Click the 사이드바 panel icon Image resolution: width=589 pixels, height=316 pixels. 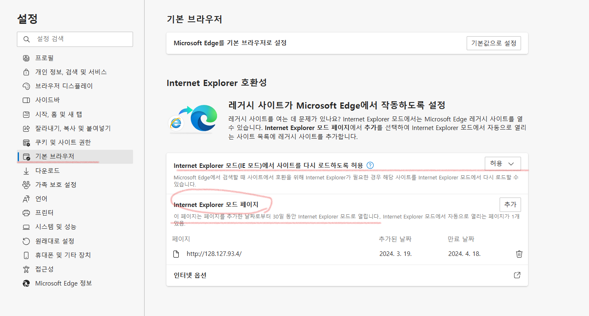(26, 100)
